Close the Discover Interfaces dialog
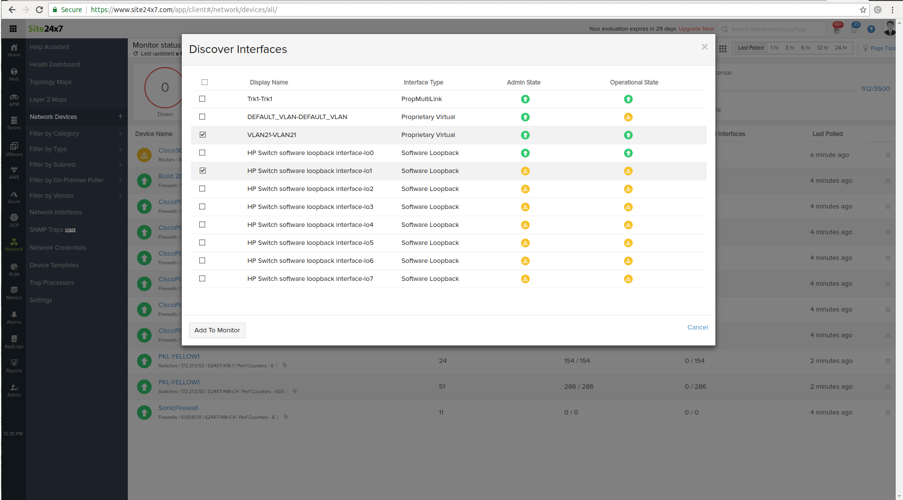This screenshot has height=500, width=903. pyautogui.click(x=705, y=47)
